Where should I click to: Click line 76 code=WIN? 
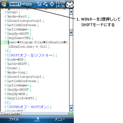16,59
